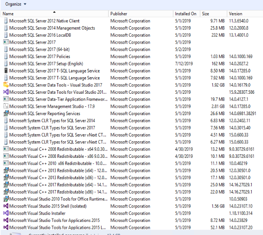Click version 10.0.50903

(x=238, y=199)
